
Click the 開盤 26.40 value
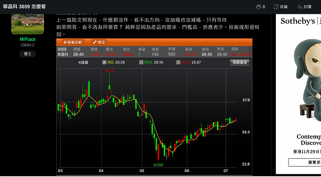pyautogui.click(x=78, y=55)
